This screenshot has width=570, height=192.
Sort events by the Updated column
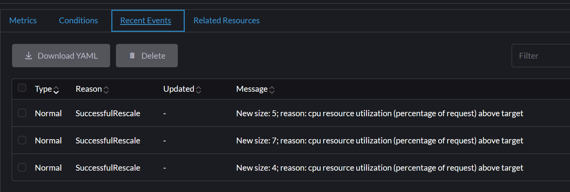pyautogui.click(x=198, y=89)
